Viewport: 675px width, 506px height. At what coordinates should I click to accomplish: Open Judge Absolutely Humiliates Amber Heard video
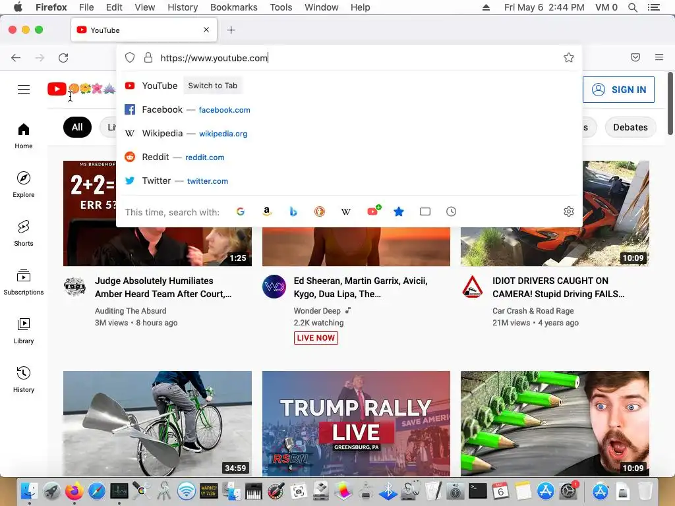click(163, 287)
